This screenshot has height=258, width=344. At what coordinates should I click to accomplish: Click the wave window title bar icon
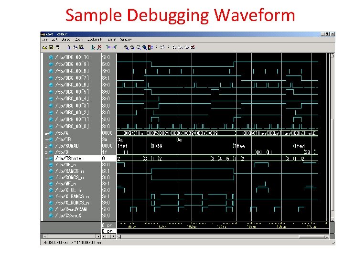point(43,34)
